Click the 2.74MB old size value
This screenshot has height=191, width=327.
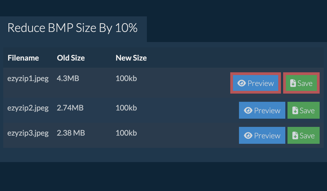(70, 108)
